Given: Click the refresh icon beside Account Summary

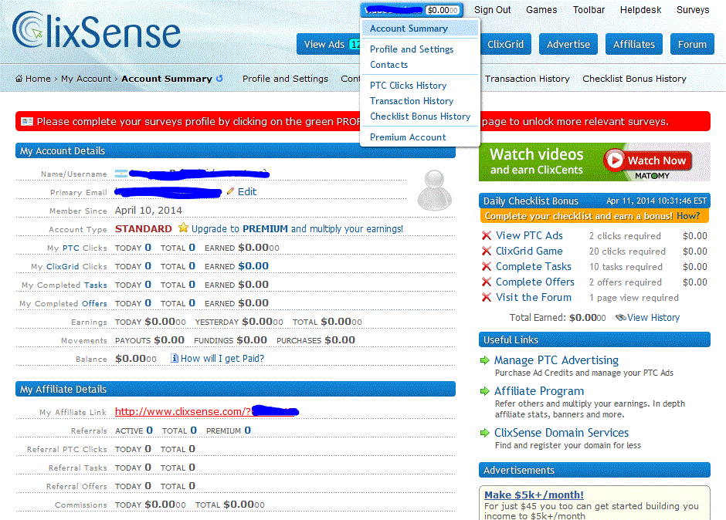Looking at the screenshot, I should pos(219,79).
